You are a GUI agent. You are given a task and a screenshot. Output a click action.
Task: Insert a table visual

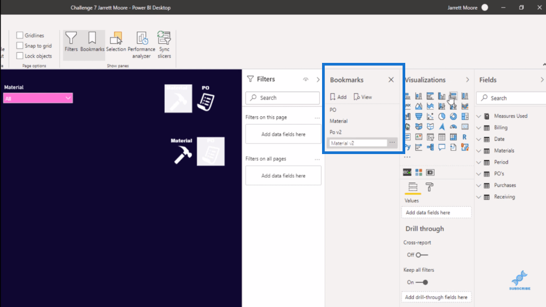click(x=441, y=137)
